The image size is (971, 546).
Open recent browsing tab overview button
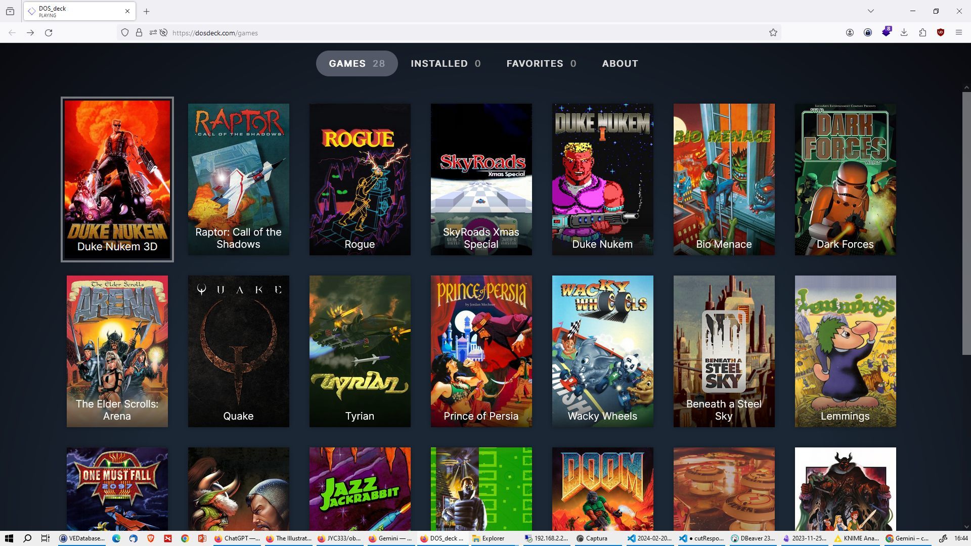10,11
